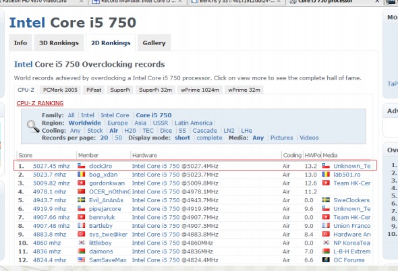398x271 pixels.
Task: Click the China flag beside OCER_nOthinG
Action: click(x=81, y=191)
